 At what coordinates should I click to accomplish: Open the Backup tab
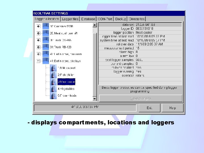pyautogui.click(x=120, y=19)
